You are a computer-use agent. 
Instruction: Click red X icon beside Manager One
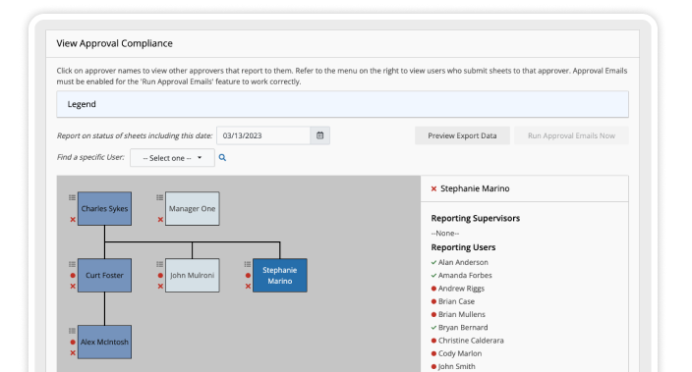tap(160, 220)
